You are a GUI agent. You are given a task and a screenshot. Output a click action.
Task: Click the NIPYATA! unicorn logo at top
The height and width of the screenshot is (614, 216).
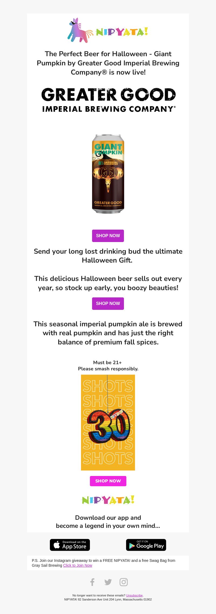pyautogui.click(x=108, y=30)
